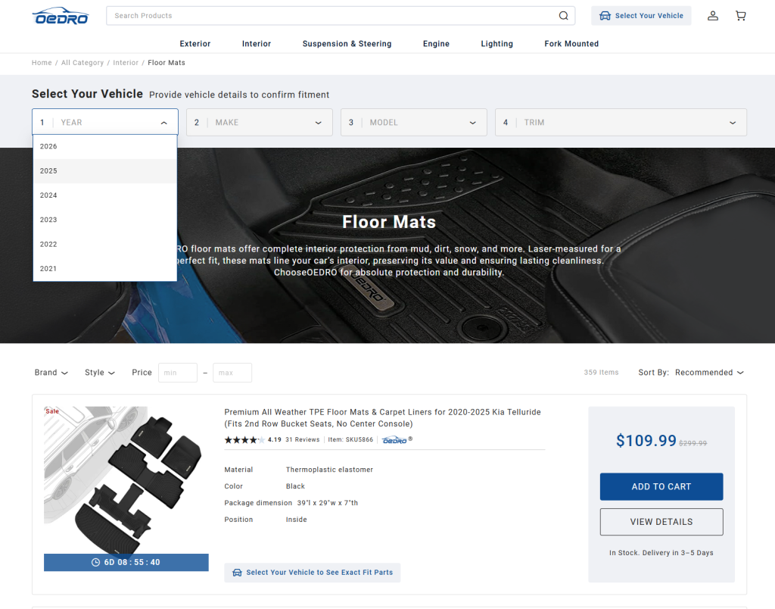Click the minimum price input field
The width and height of the screenshot is (775, 609).
pos(177,373)
